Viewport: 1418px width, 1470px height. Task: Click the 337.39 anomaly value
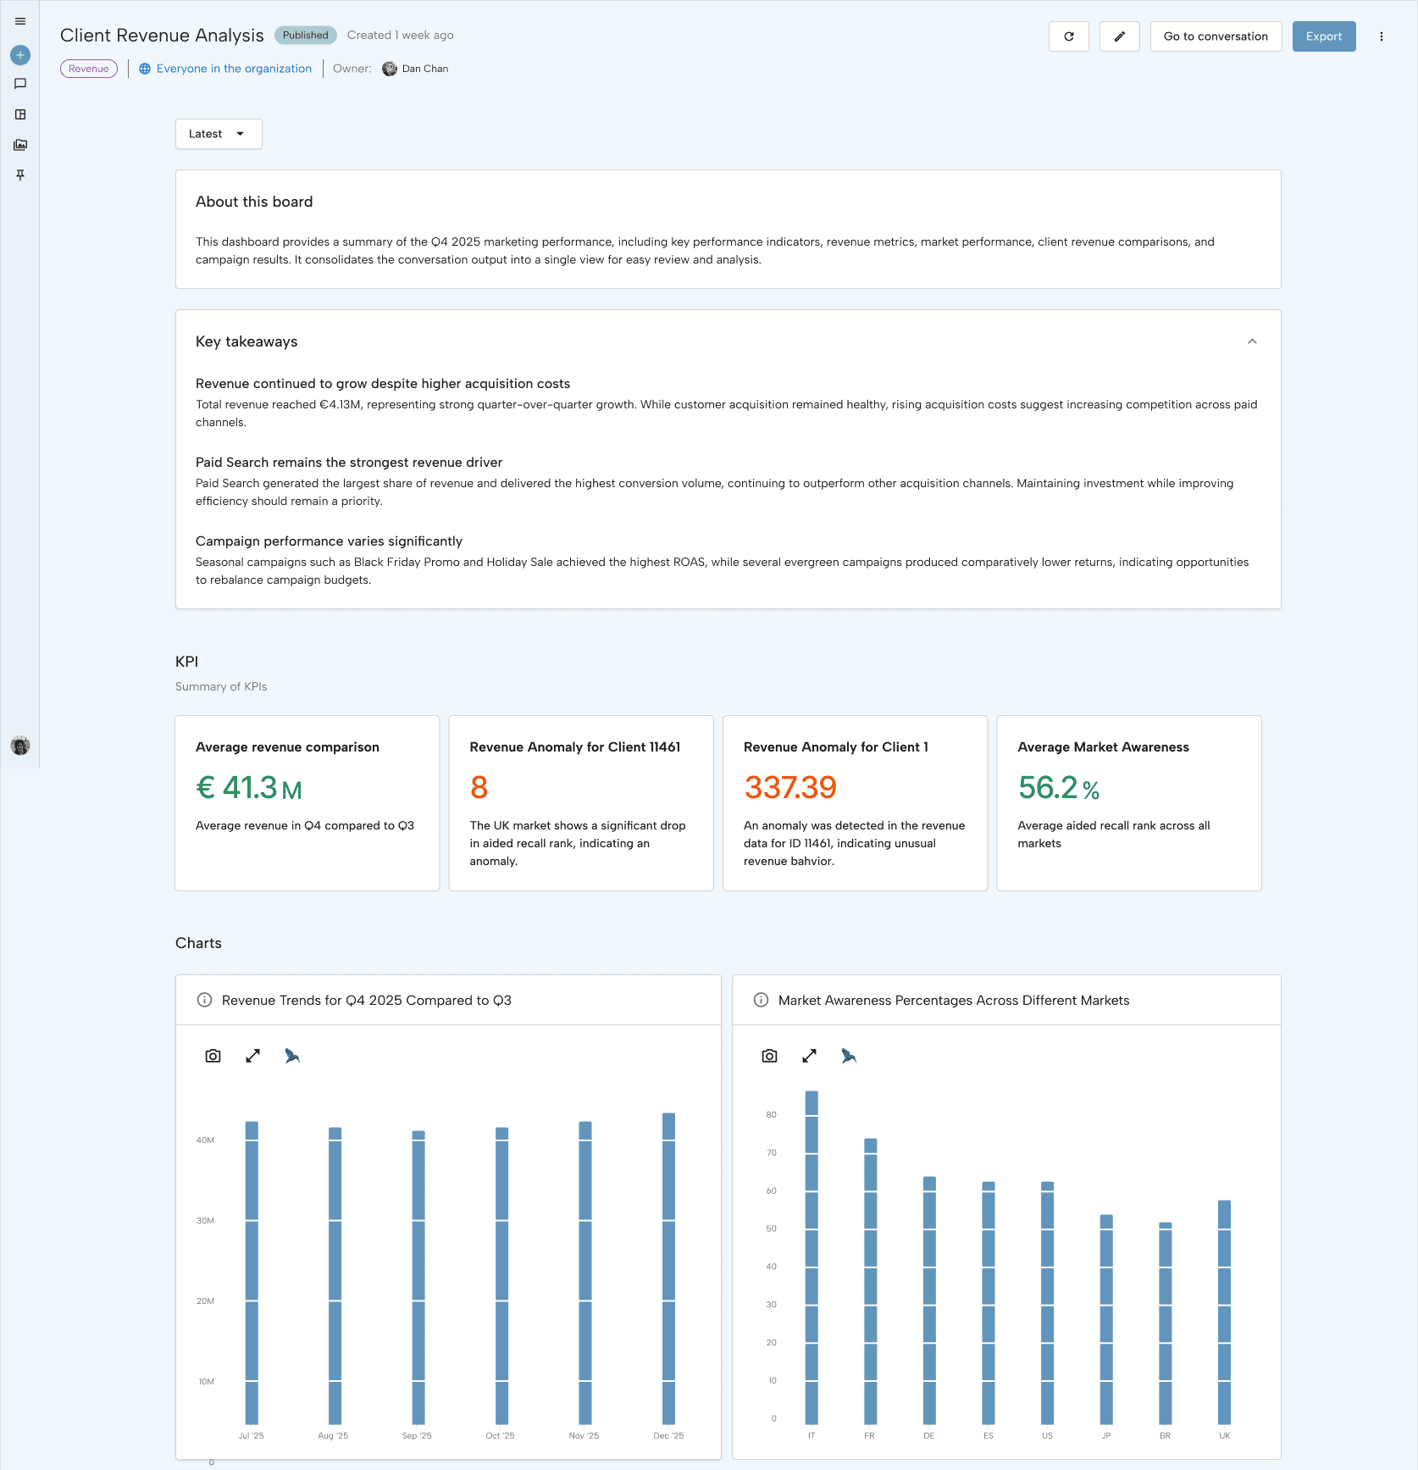coord(790,788)
